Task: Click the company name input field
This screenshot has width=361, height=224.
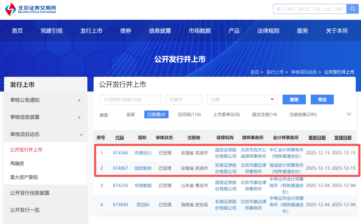Action: (x=130, y=99)
